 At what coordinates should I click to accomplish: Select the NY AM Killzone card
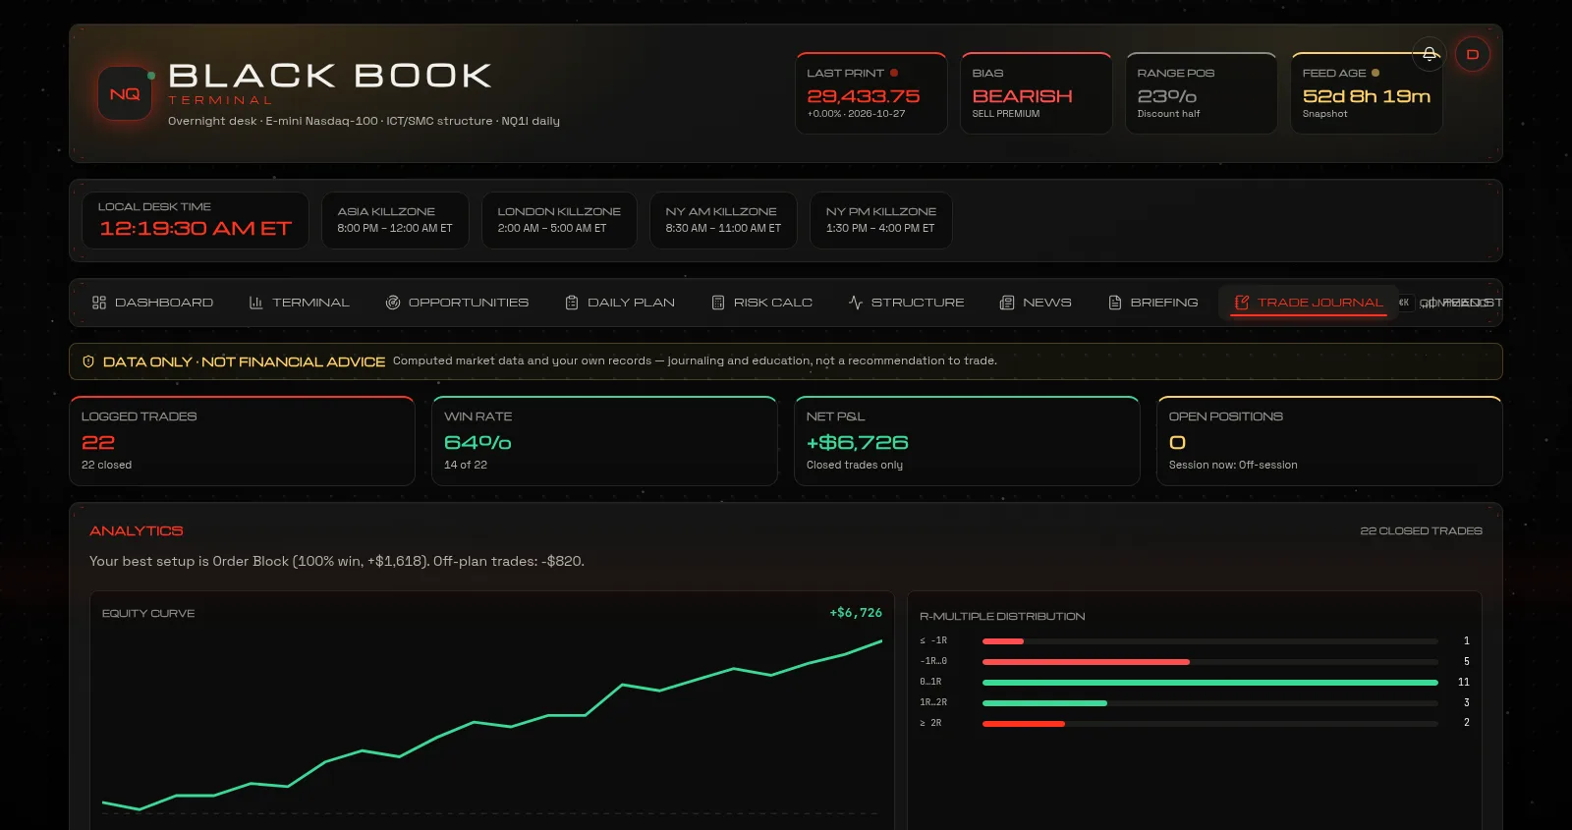point(723,220)
